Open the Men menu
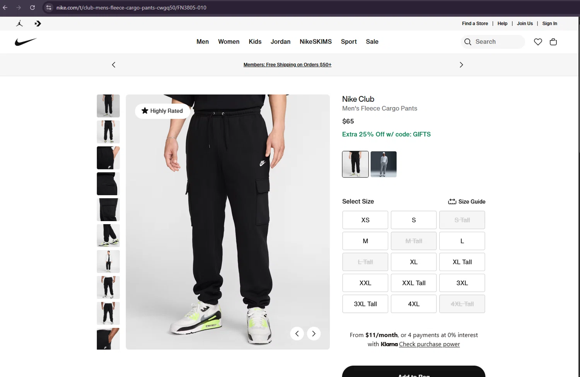 [x=203, y=42]
